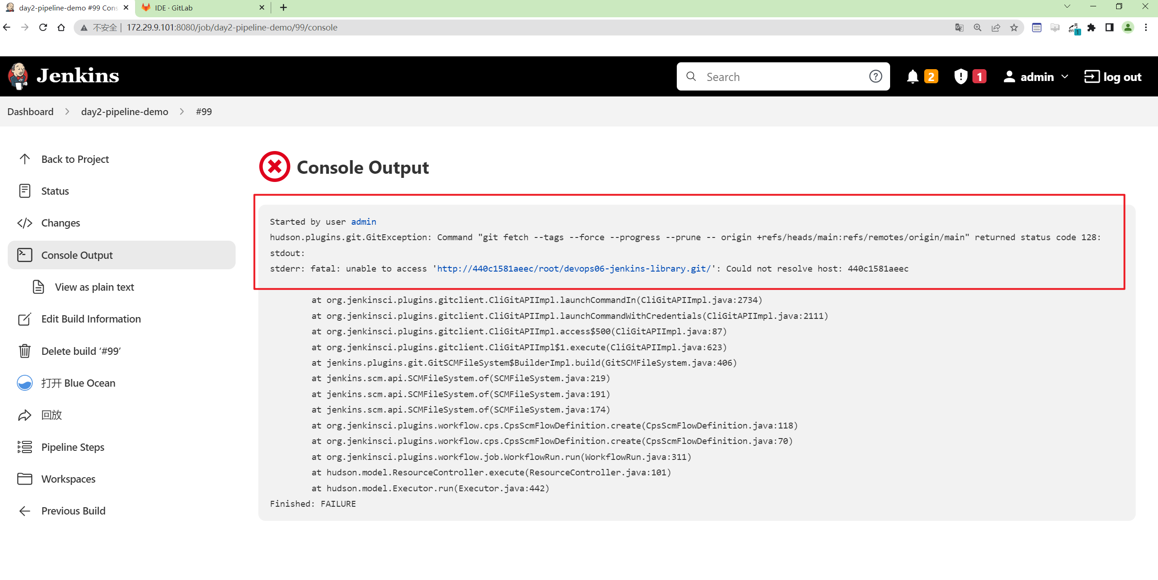Open the admin user link in console log
This screenshot has width=1158, height=580.
point(363,222)
